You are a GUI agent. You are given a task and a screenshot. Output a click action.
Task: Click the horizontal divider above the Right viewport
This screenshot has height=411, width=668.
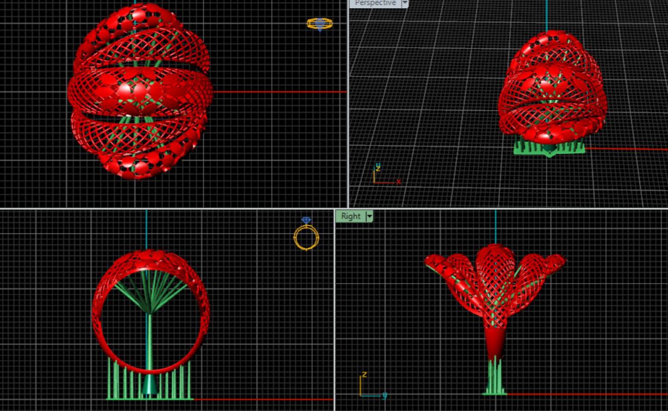[500, 208]
